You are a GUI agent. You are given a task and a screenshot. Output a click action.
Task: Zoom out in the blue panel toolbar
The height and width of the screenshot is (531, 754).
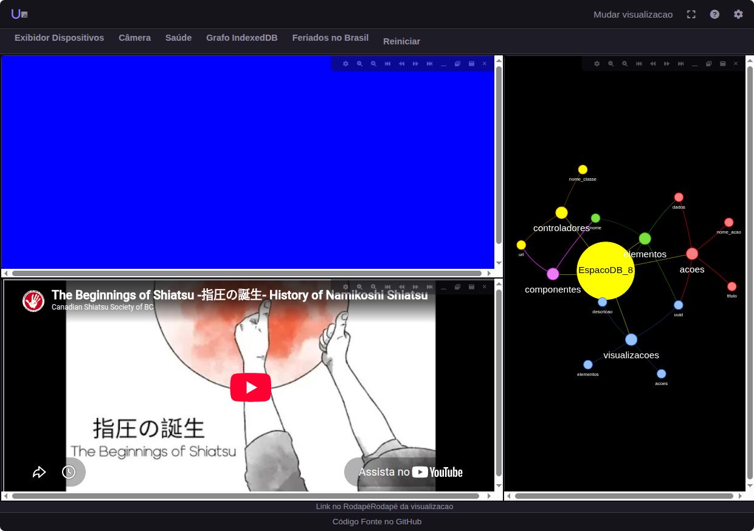pos(359,64)
